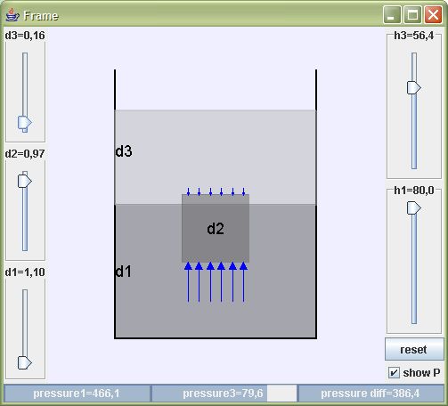Click the d3 liquid layer label

coord(124,151)
